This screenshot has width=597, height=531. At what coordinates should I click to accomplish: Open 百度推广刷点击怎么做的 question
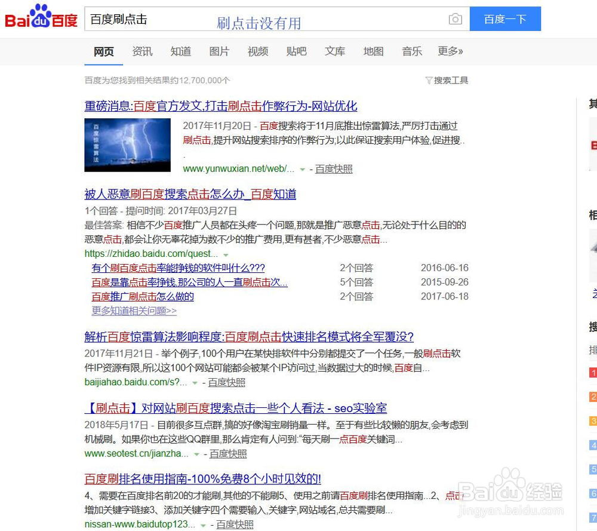point(143,297)
